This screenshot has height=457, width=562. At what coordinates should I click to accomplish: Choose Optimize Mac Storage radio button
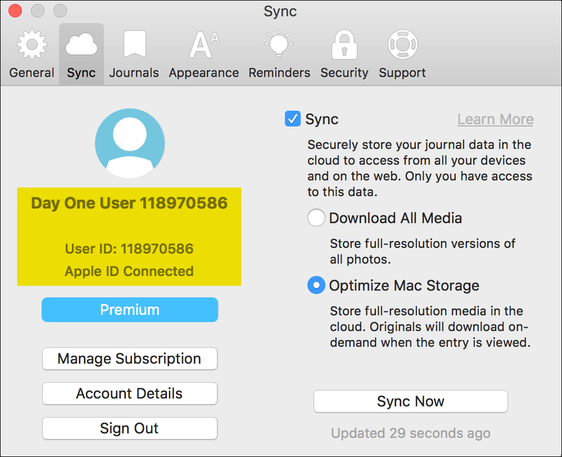pos(316,286)
